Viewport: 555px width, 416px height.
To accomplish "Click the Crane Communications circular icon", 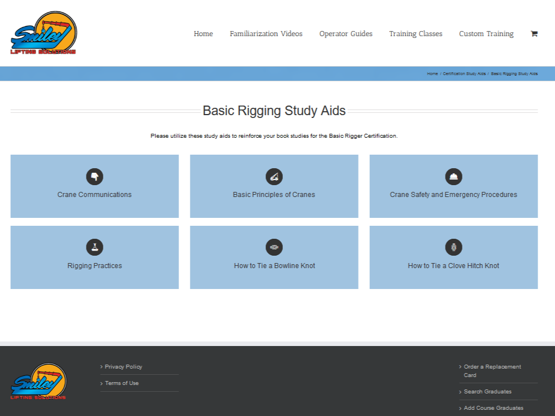I will (94, 177).
